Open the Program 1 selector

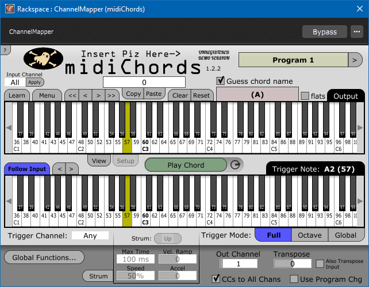[293, 60]
